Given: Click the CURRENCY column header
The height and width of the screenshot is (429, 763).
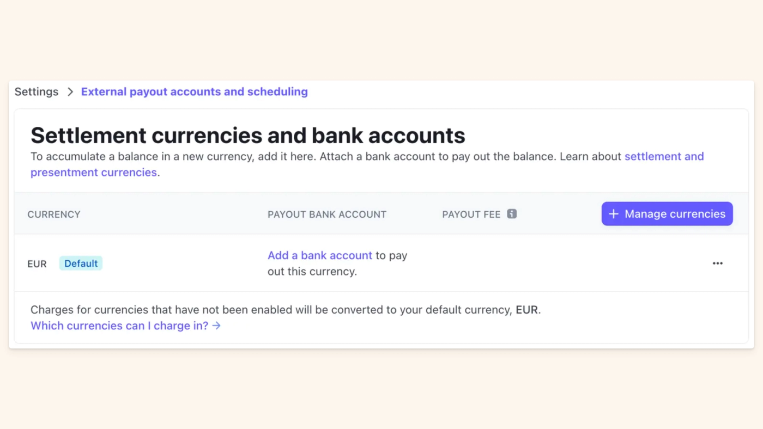Looking at the screenshot, I should tap(54, 214).
